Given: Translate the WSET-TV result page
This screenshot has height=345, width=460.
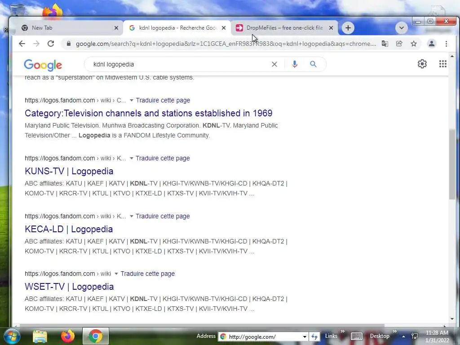Looking at the screenshot, I should pyautogui.click(x=147, y=274).
